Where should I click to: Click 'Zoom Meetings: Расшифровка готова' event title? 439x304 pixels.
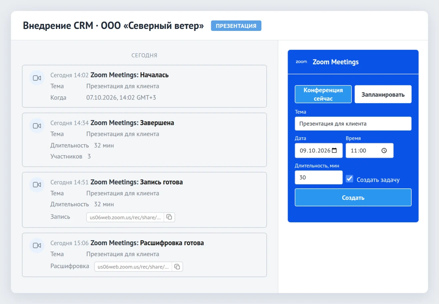pos(147,243)
